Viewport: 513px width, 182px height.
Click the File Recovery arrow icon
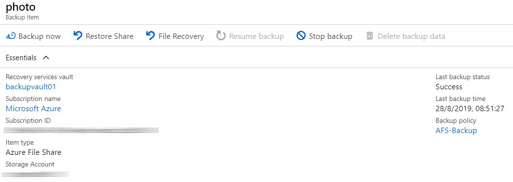(151, 35)
